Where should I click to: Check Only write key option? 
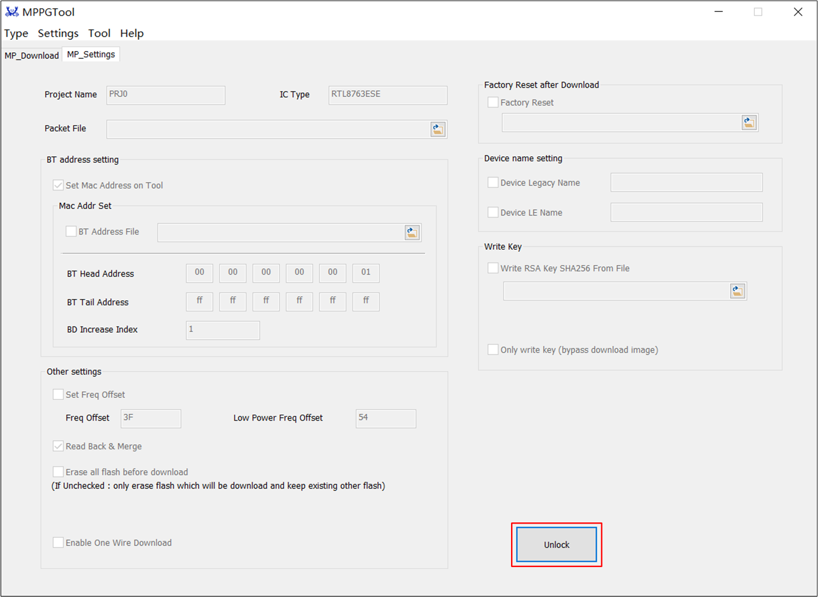493,349
